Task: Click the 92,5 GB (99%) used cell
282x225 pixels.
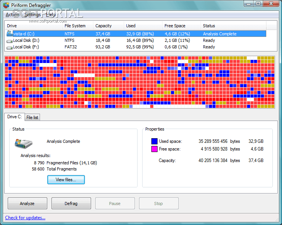Action: tap(140, 47)
